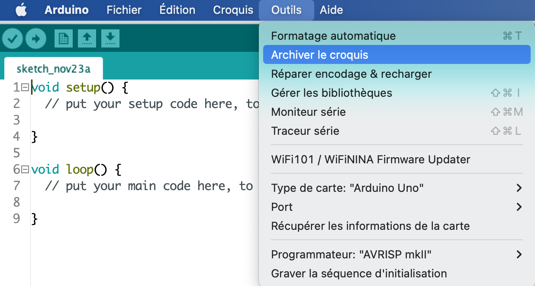Open the Édition menu

(177, 10)
